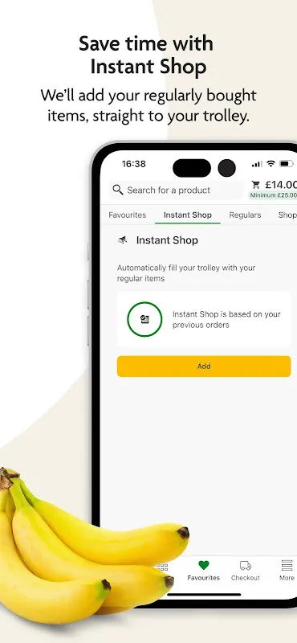Tap the Instant Shop header icon
Image resolution: width=297 pixels, height=643 pixels.
click(x=123, y=240)
